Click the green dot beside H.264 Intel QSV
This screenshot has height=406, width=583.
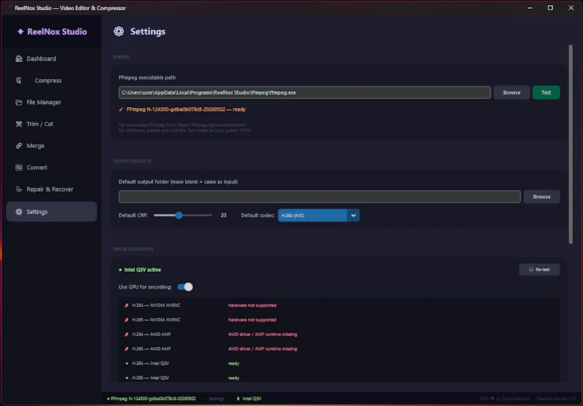(x=127, y=363)
